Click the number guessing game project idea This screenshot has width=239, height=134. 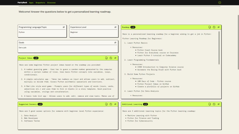point(68,72)
